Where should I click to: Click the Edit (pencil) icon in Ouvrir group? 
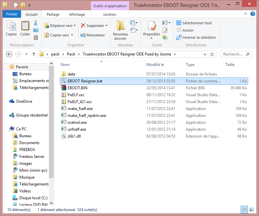point(165,30)
